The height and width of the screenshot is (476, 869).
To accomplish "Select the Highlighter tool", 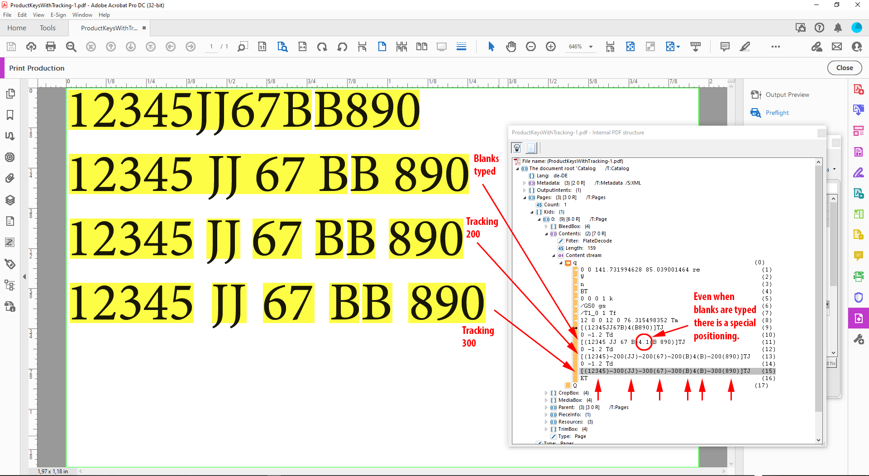I will [x=745, y=47].
